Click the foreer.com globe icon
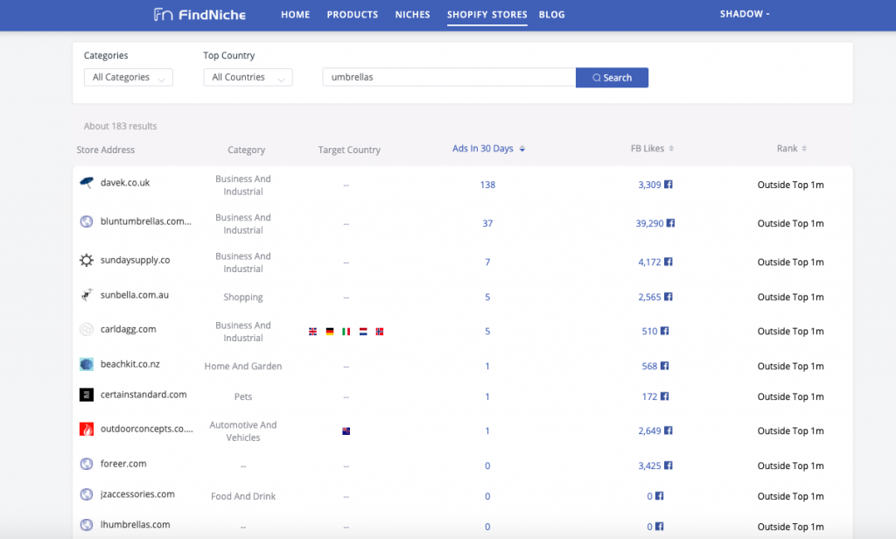This screenshot has height=539, width=896. coord(87,464)
